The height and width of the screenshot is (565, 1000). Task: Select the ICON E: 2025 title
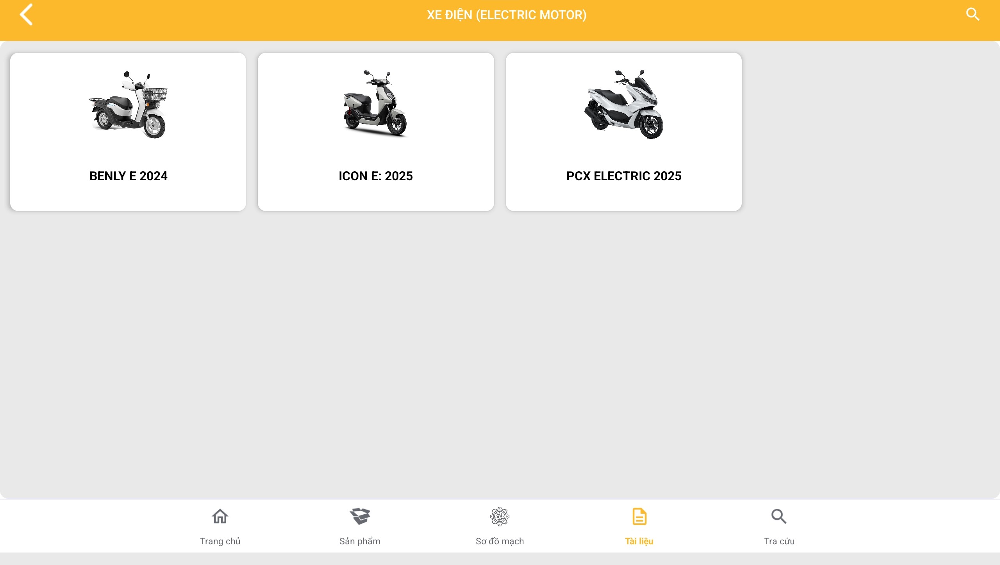pyautogui.click(x=376, y=176)
